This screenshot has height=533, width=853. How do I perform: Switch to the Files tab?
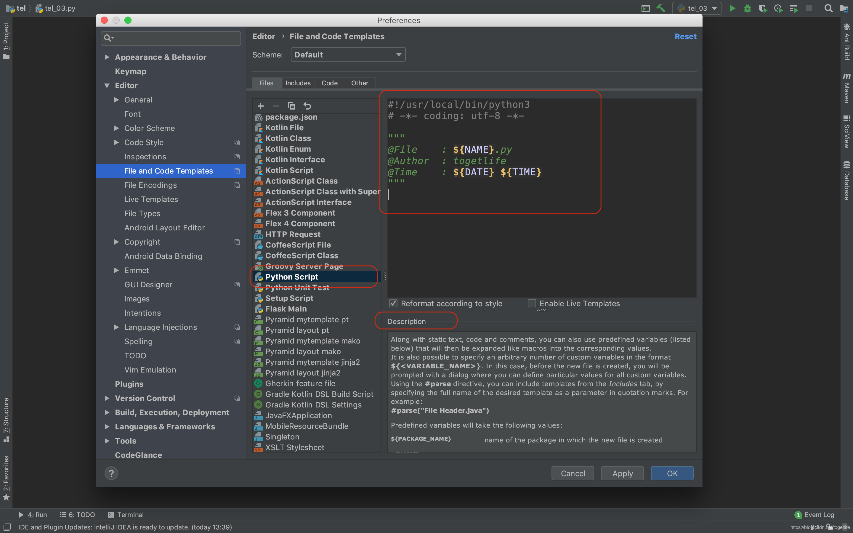[267, 83]
